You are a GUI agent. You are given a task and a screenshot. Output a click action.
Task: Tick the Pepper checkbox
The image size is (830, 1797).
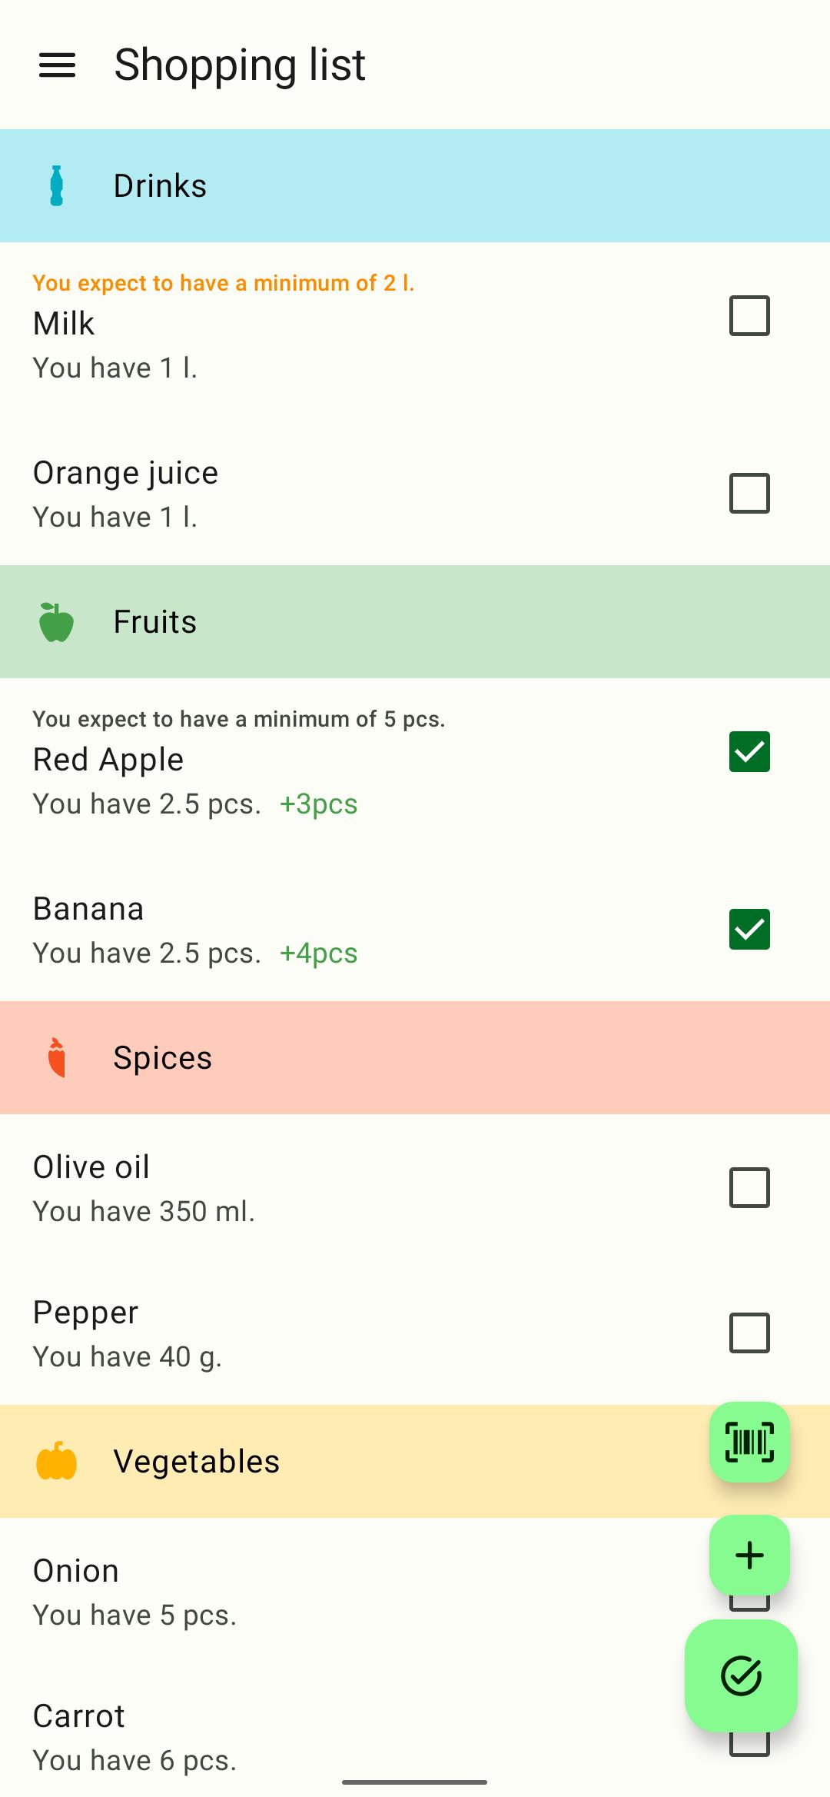coord(749,1333)
